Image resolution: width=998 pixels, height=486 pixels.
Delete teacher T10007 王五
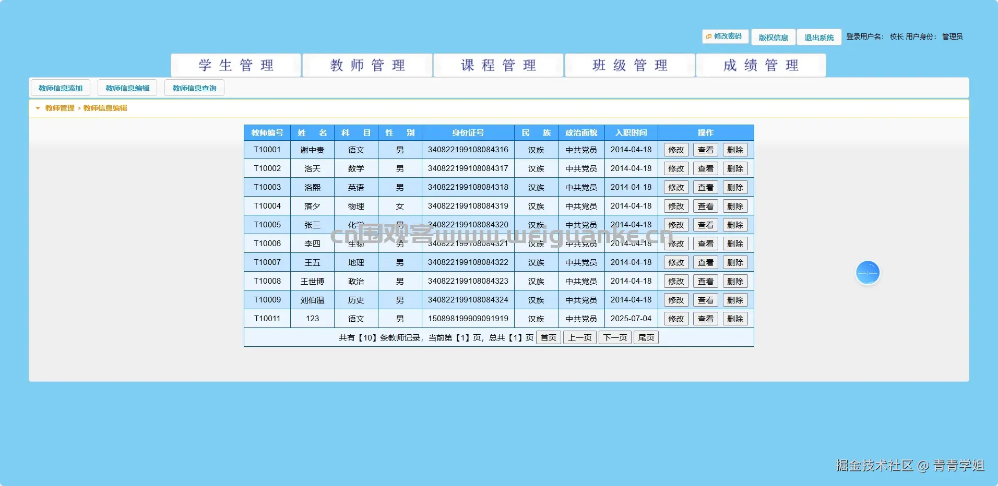pyautogui.click(x=735, y=263)
